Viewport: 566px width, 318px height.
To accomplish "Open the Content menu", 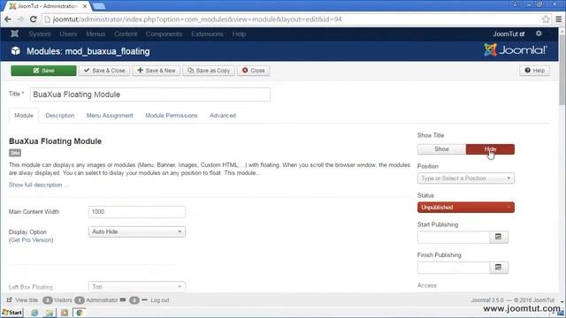I will click(126, 34).
